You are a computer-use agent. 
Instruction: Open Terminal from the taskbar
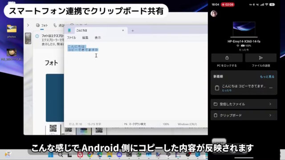(x=129, y=155)
